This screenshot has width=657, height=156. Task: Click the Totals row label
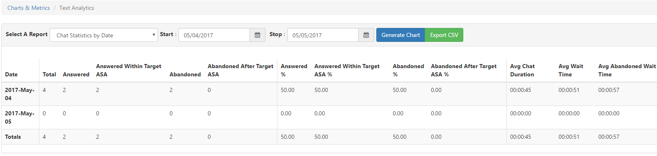tap(13, 137)
